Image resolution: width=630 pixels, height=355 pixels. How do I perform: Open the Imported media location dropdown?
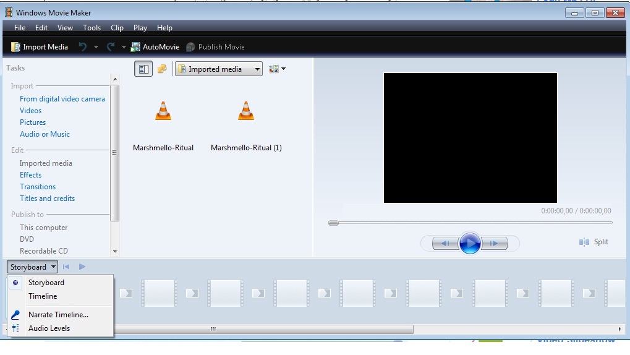coord(219,69)
